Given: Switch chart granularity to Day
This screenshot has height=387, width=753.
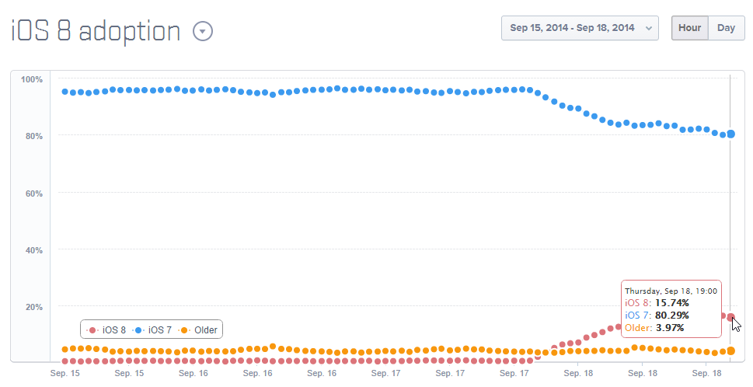Looking at the screenshot, I should tap(726, 28).
